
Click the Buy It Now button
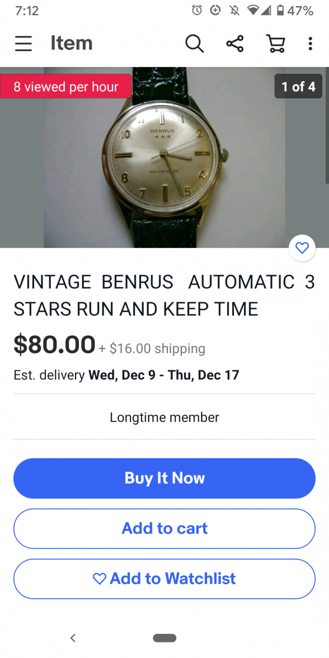pyautogui.click(x=164, y=478)
